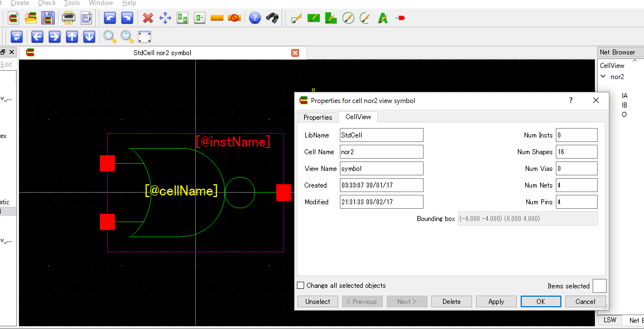
Task: Click the Save floppy disk icon
Action: pyautogui.click(x=49, y=18)
